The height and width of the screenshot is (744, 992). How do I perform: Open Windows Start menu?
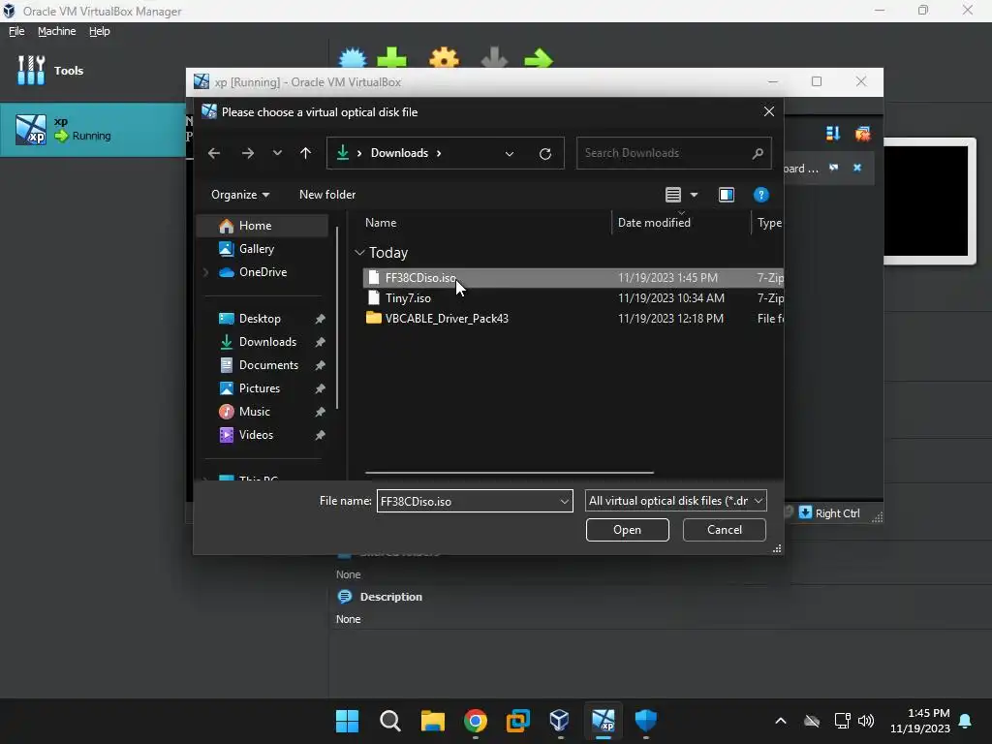point(347,721)
